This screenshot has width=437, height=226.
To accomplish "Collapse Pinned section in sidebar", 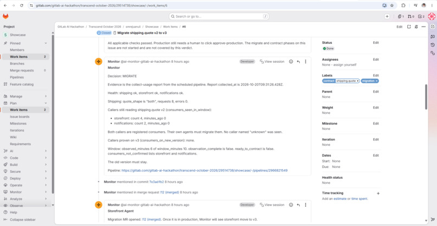I will (46, 43).
